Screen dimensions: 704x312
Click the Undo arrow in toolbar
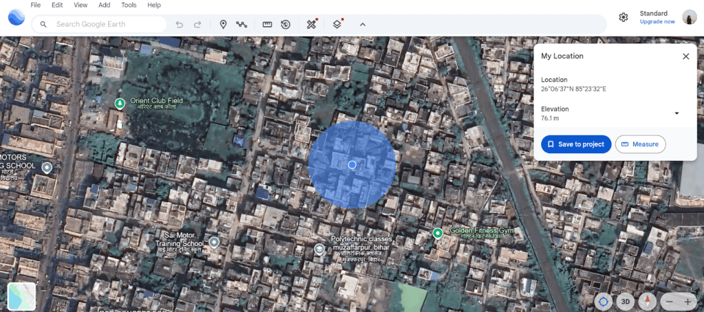pos(179,24)
